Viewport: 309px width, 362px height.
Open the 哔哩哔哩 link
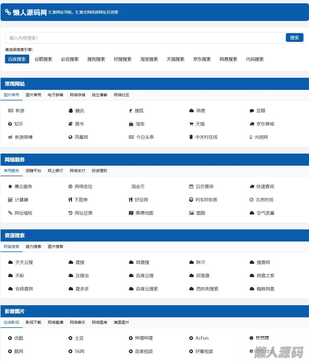tap(144, 338)
